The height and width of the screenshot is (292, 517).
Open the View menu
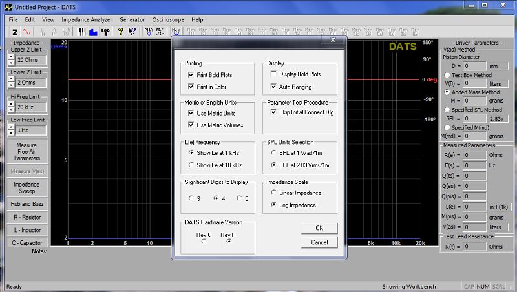pos(48,20)
